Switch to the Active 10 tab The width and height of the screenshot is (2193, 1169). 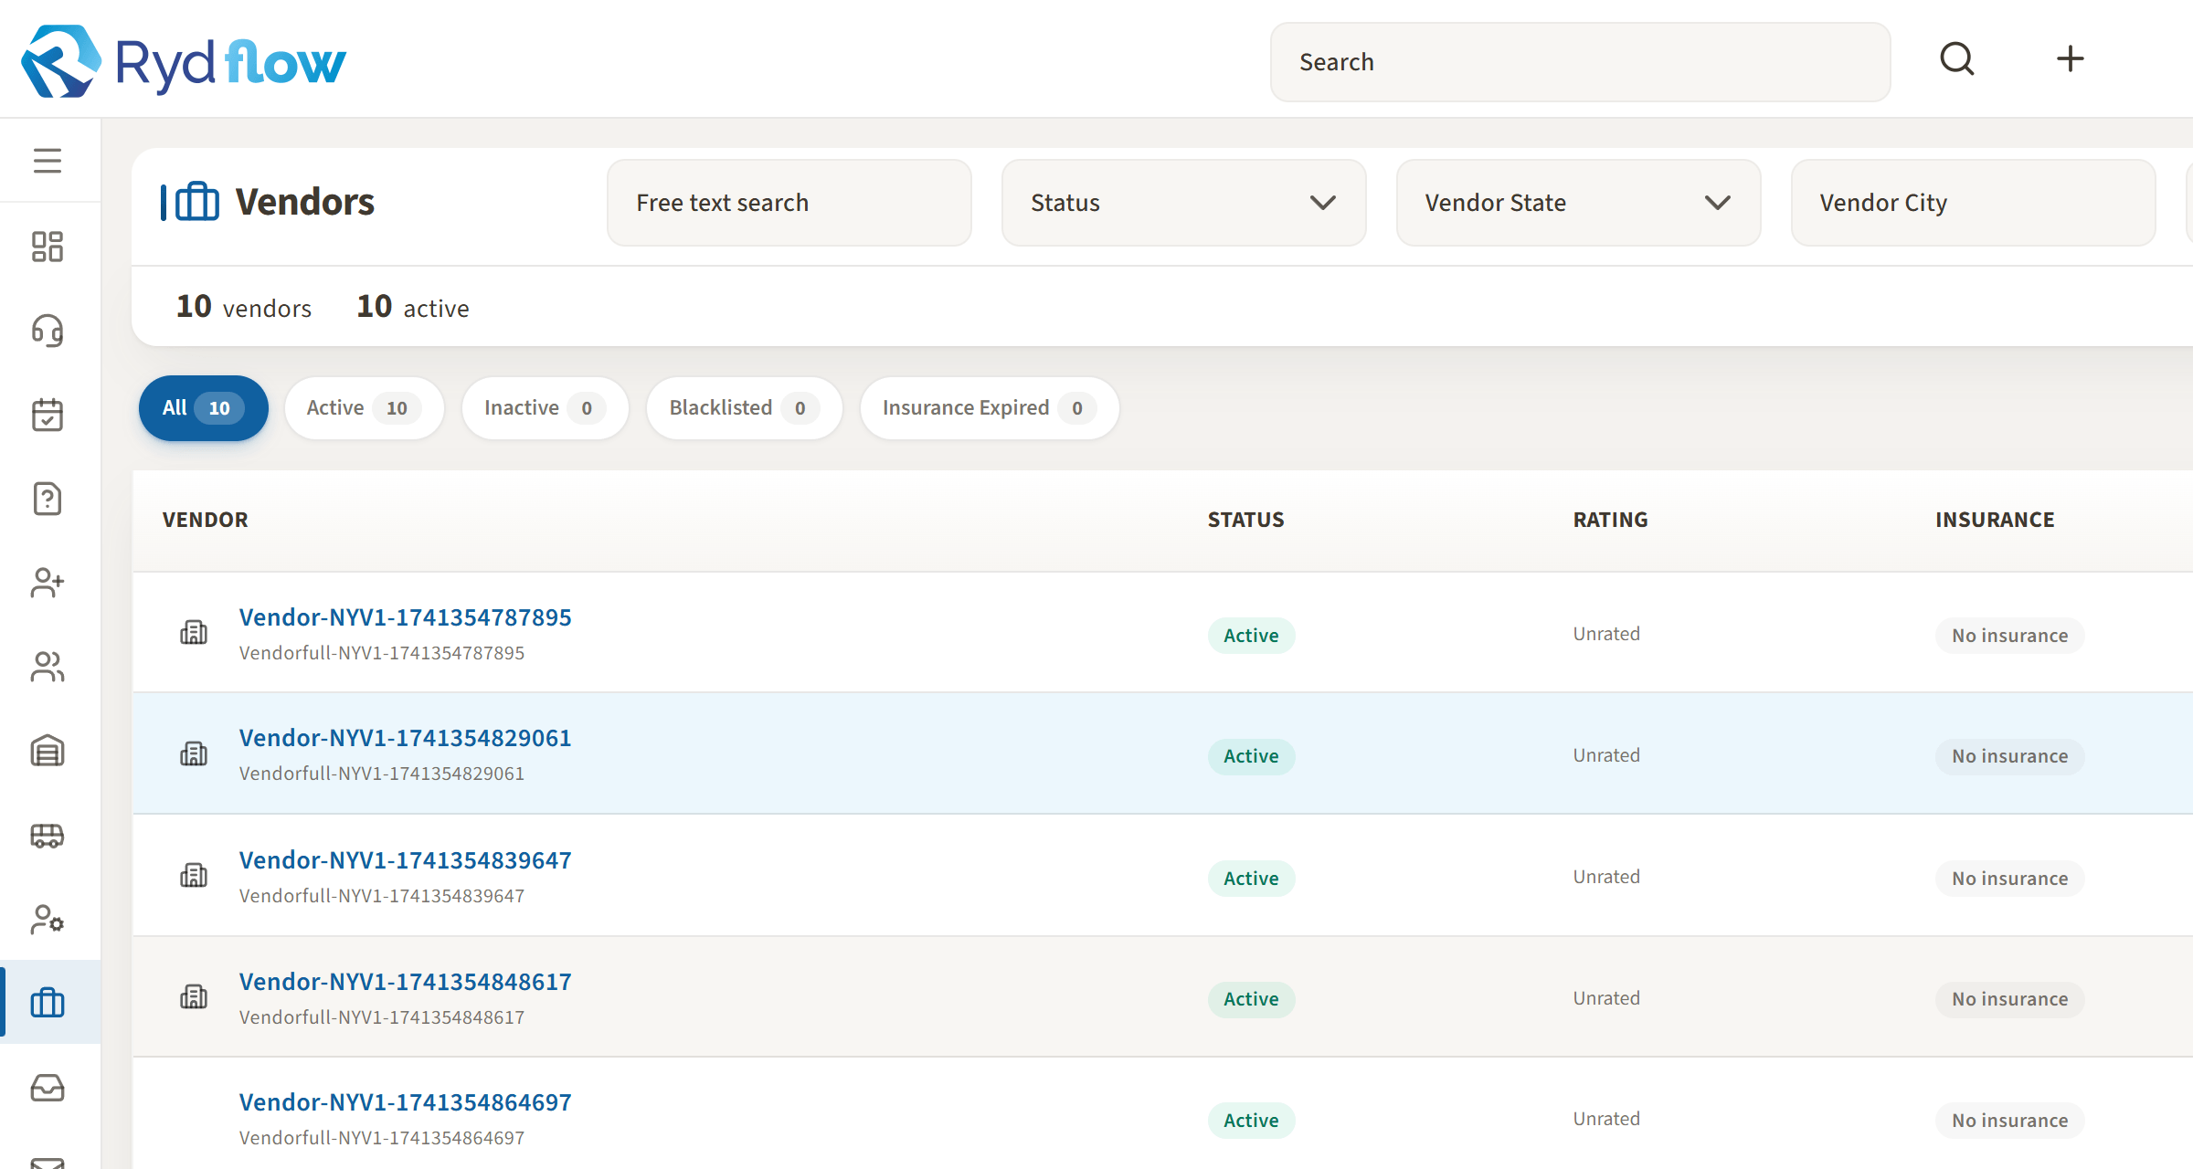click(364, 408)
